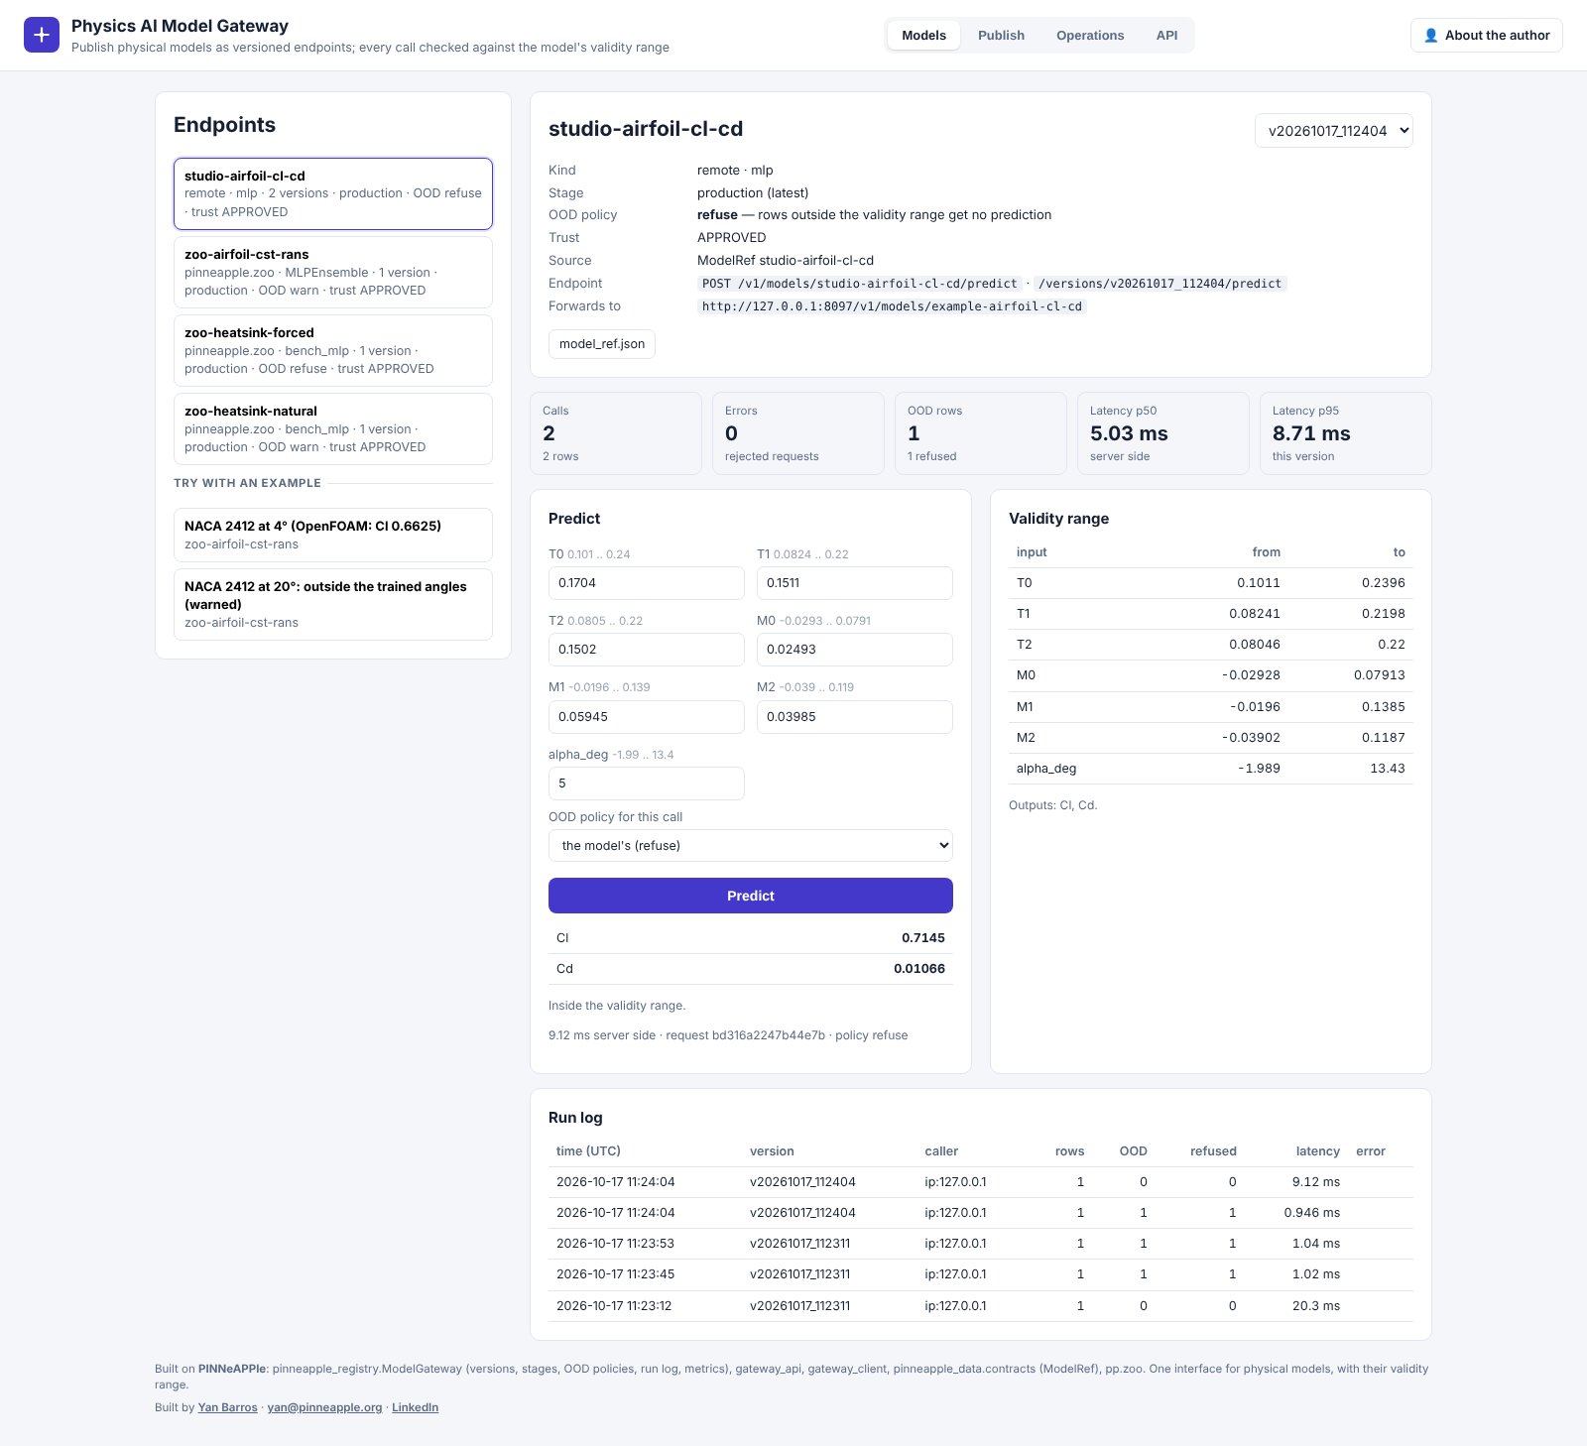
Task: Click the run log latency 0.946 ms
Action: tap(1311, 1213)
